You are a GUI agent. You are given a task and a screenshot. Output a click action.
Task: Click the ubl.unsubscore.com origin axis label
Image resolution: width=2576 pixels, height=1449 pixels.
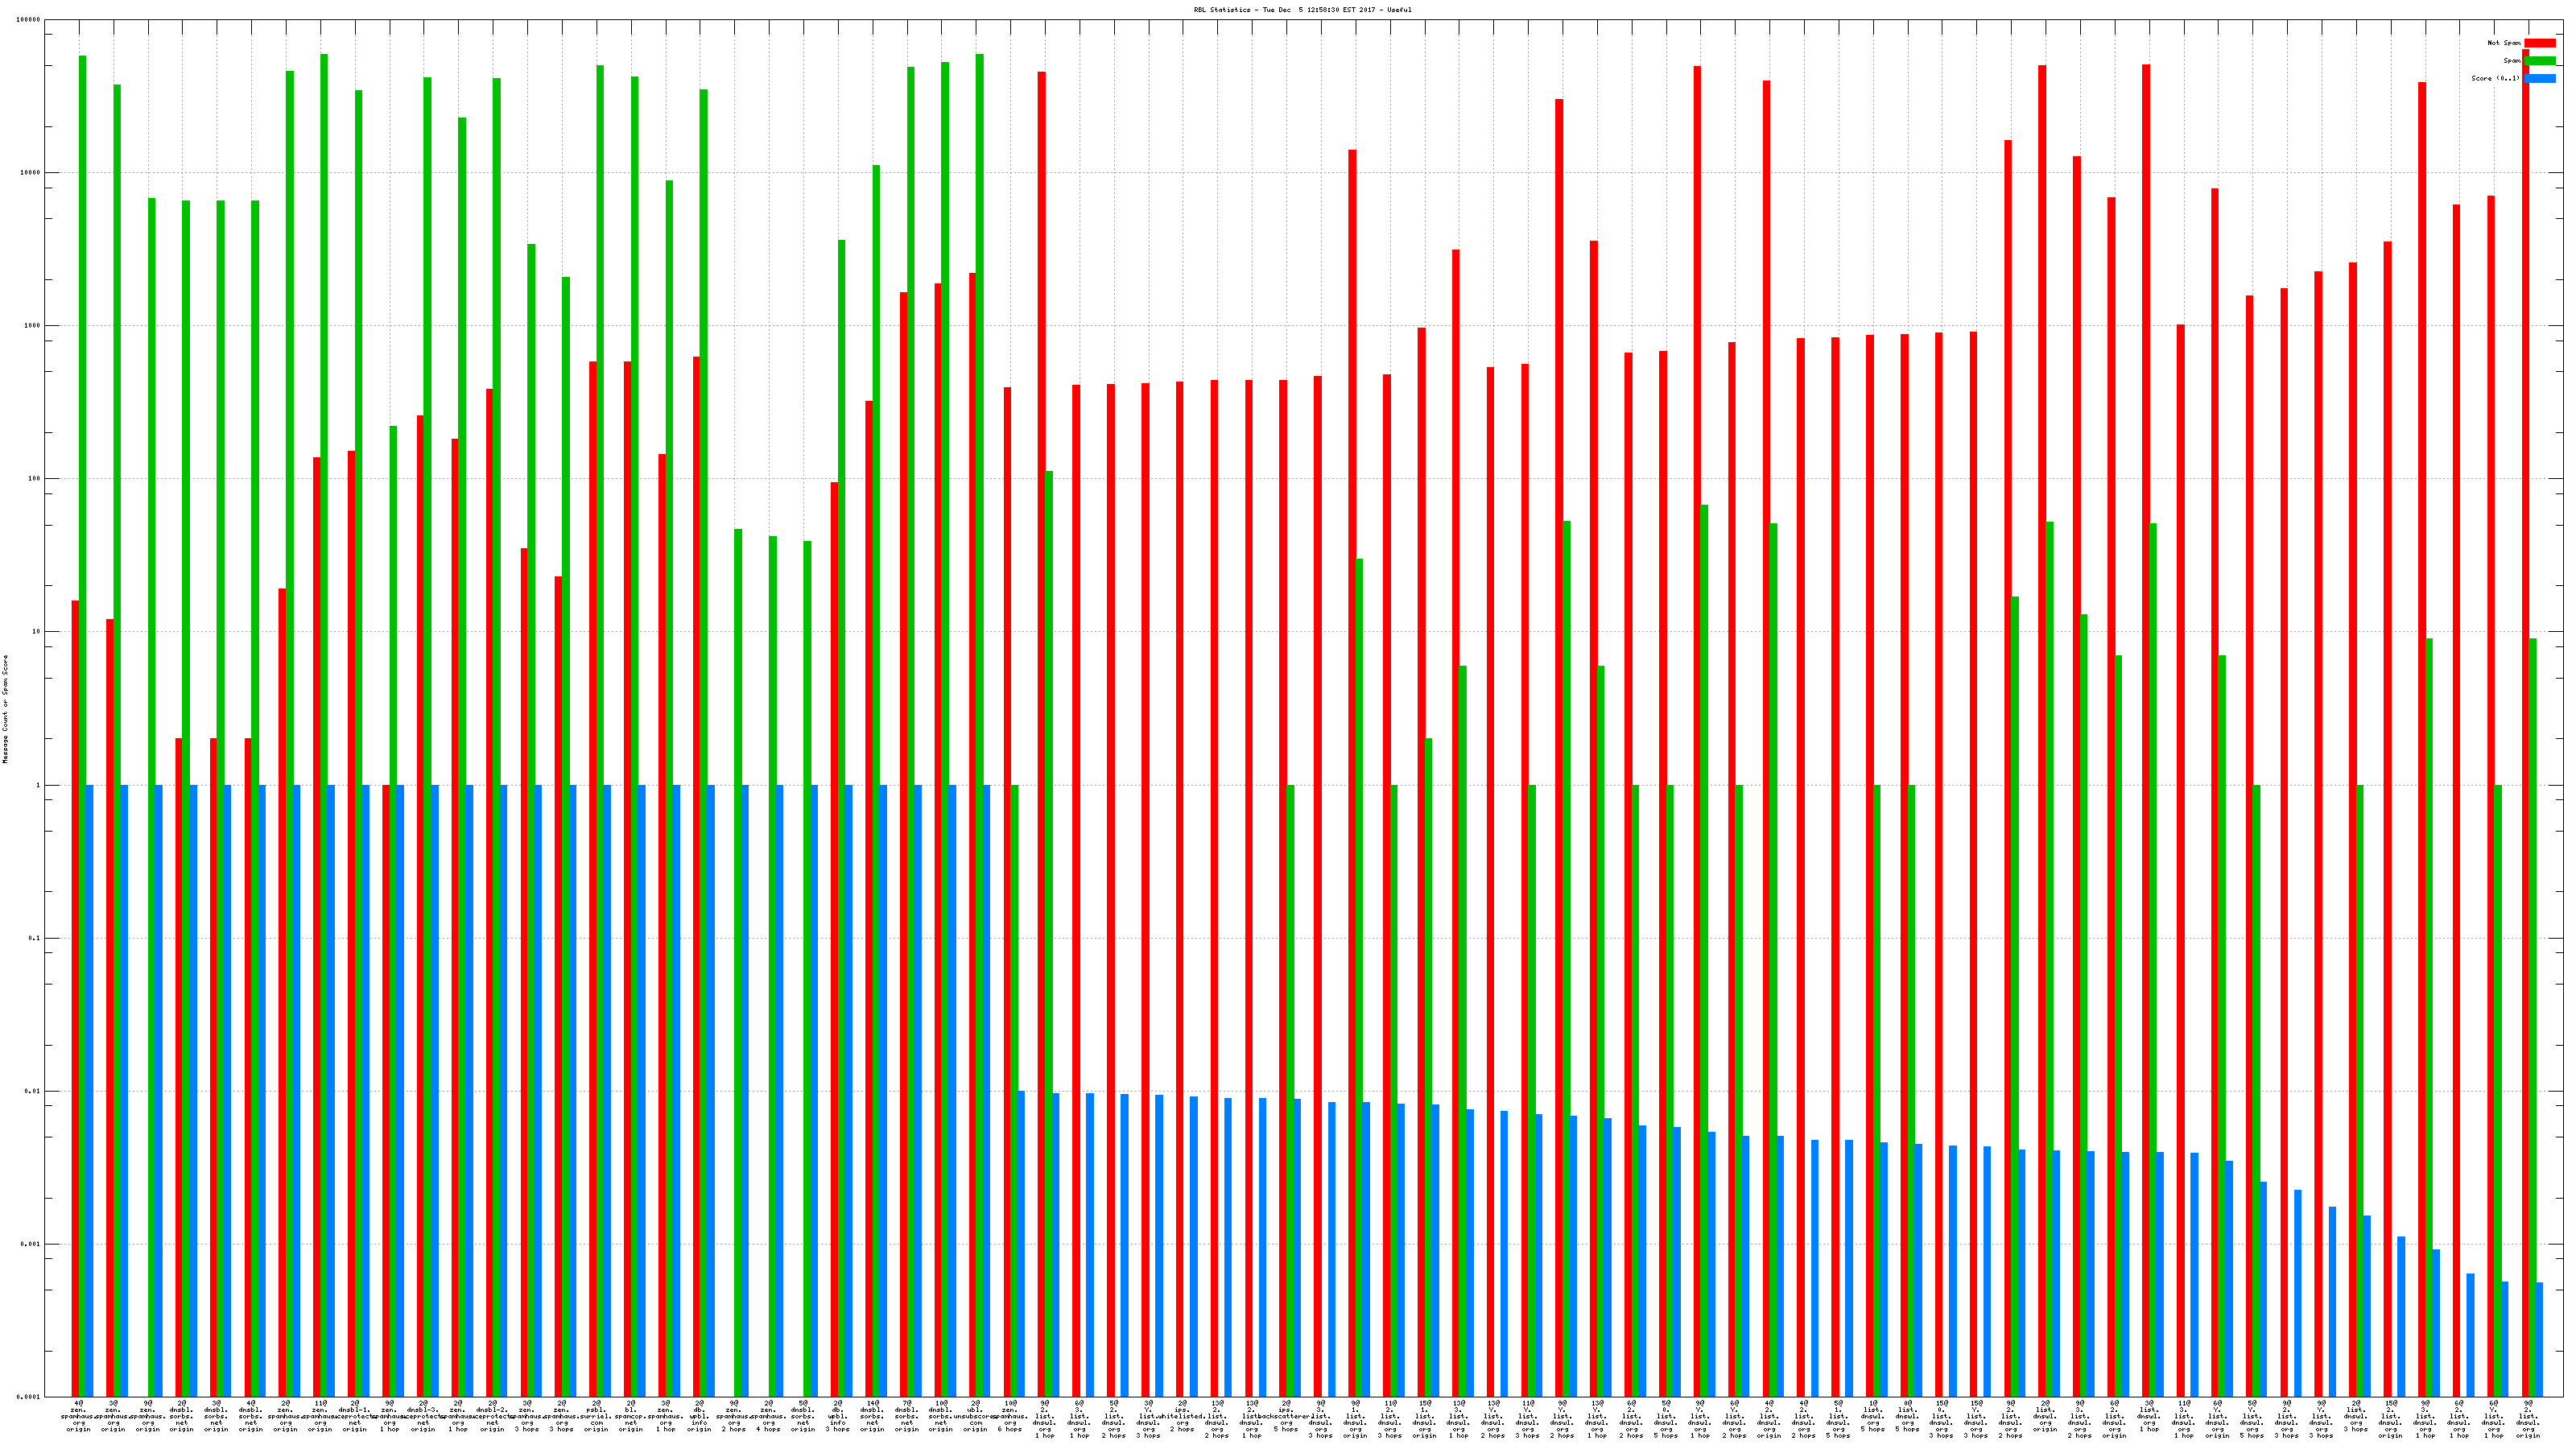tap(976, 1416)
